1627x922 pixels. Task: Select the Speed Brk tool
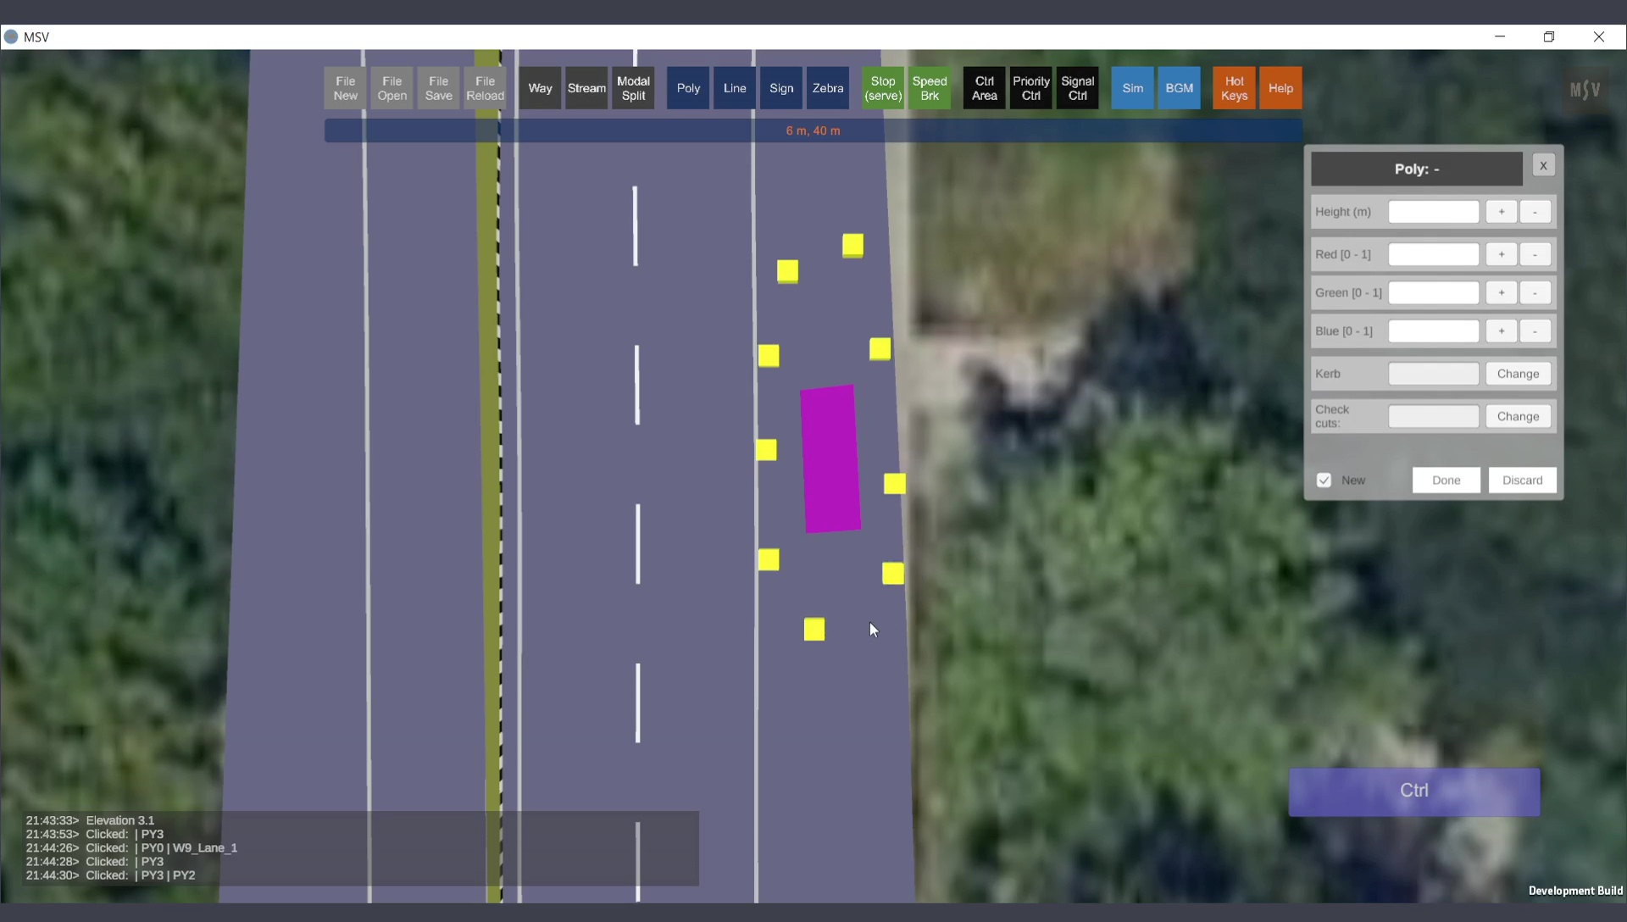[x=930, y=88]
